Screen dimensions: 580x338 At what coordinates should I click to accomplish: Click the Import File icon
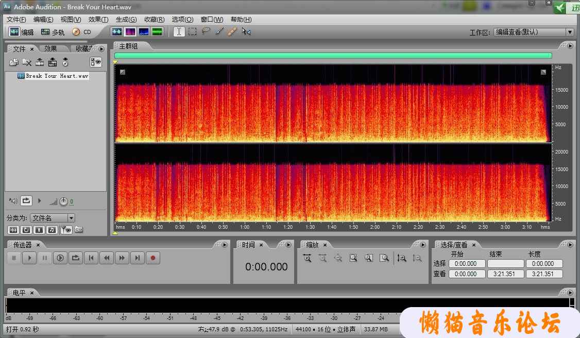pyautogui.click(x=14, y=62)
